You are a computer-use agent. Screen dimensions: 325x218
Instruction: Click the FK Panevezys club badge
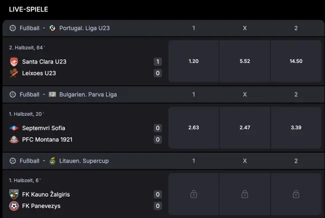(14, 206)
